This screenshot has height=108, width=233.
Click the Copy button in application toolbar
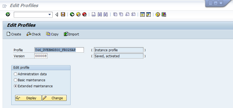(x=52, y=34)
